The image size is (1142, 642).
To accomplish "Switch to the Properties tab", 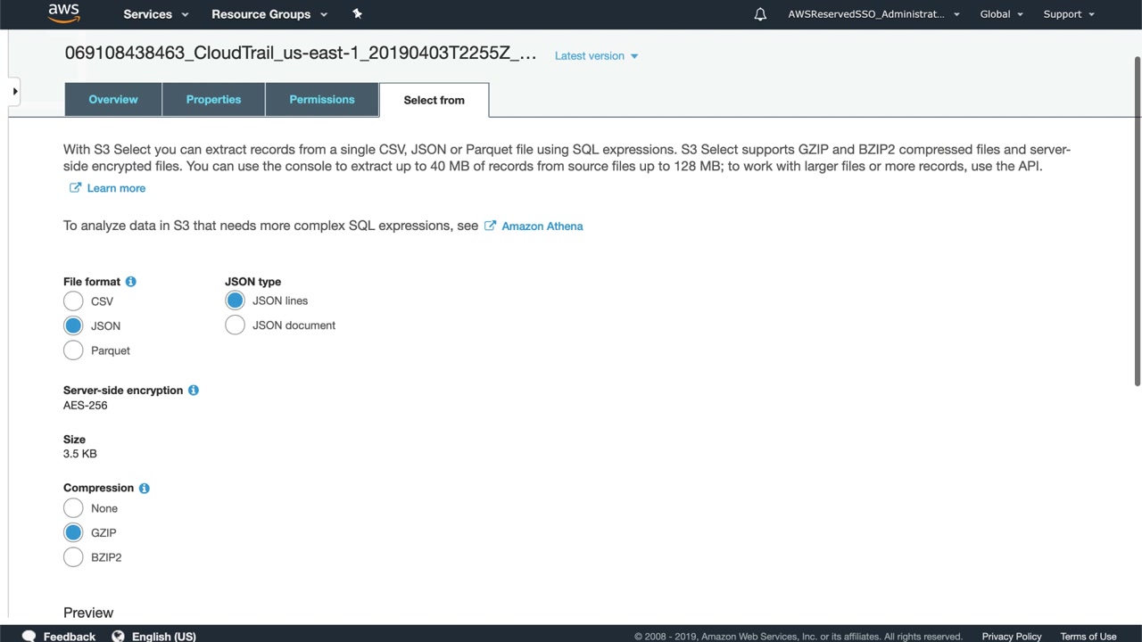I will coord(213,99).
